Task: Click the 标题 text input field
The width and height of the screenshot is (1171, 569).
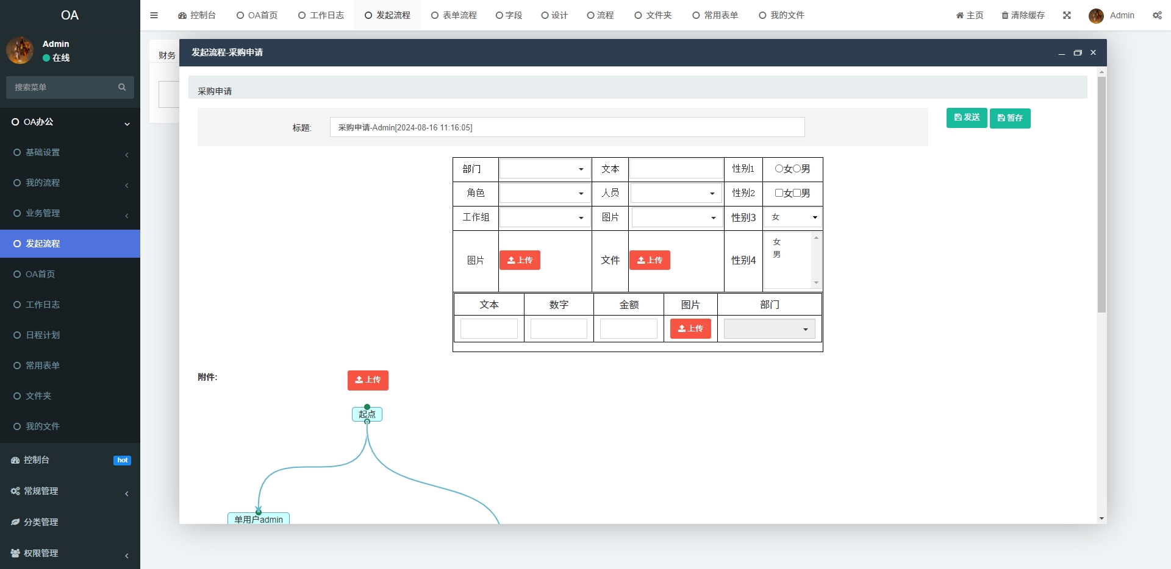Action: pos(567,127)
